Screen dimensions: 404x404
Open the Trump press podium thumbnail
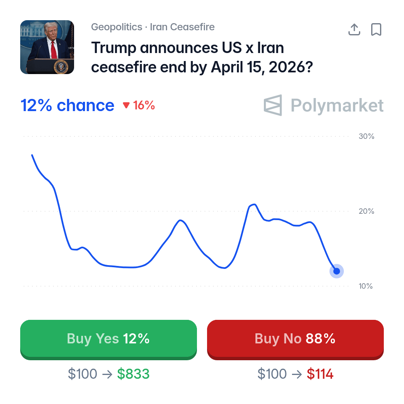(x=47, y=47)
